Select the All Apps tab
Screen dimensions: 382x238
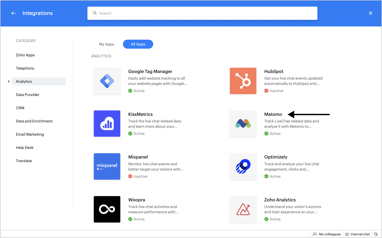click(x=138, y=44)
